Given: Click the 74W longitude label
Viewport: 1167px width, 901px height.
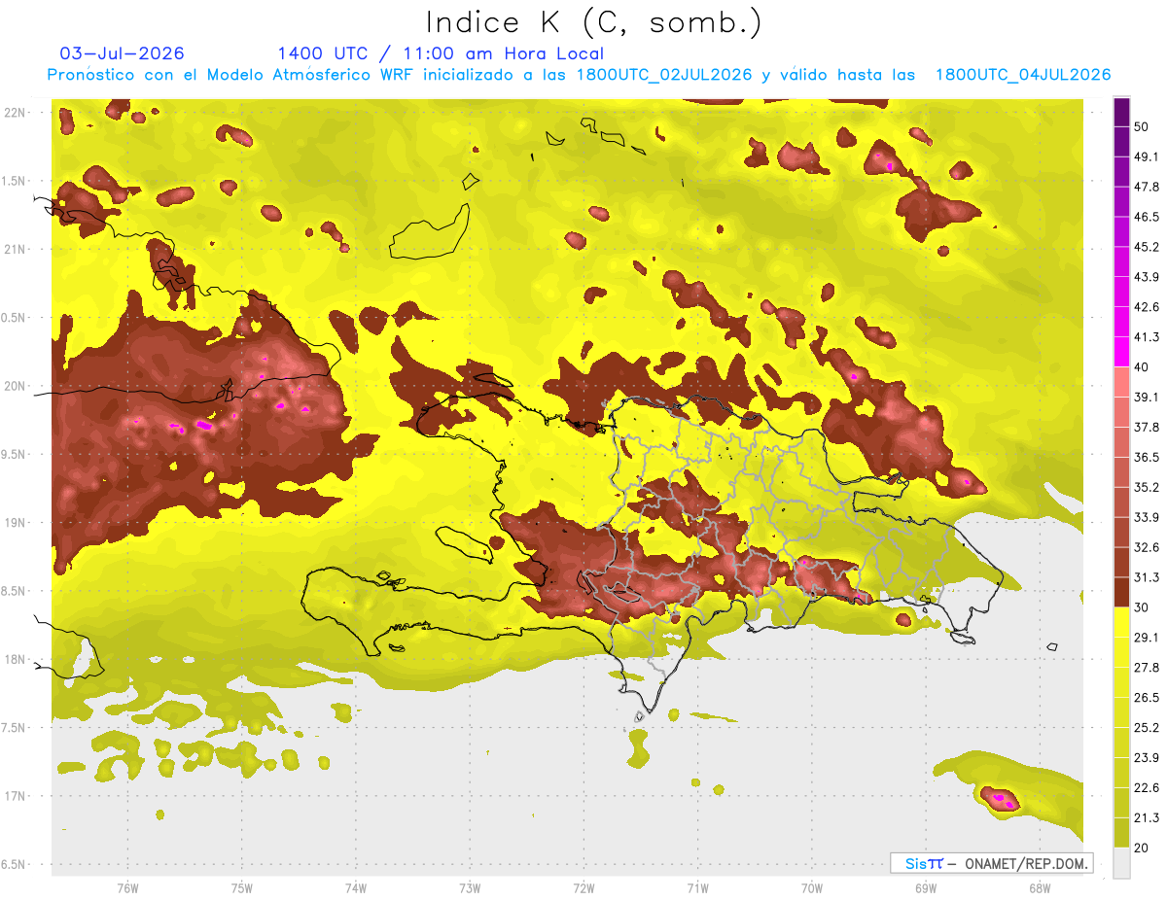Looking at the screenshot, I should coord(356,888).
